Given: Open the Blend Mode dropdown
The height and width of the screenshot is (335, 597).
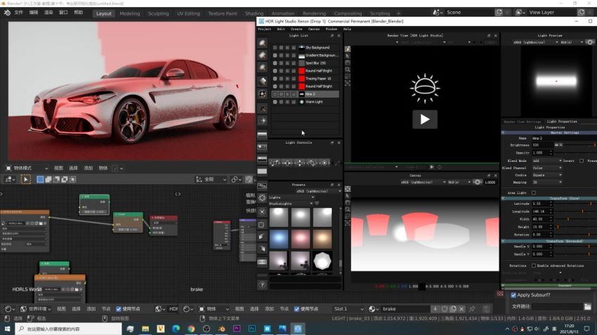Looking at the screenshot, I should click(x=546, y=160).
